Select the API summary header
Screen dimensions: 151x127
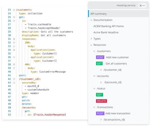point(119,14)
